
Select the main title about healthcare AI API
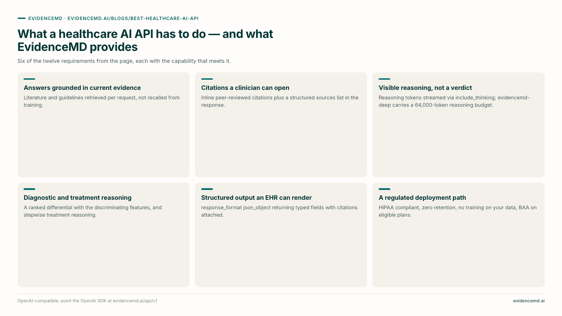point(145,40)
